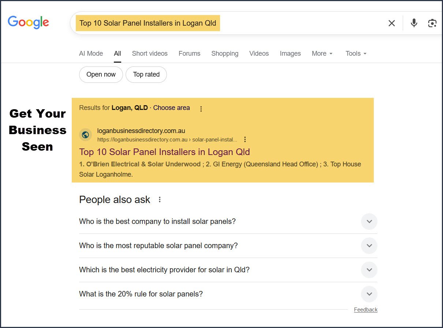Screen dimensions: 443x328
Task: Clear the search box with X icon
Action: [391, 23]
